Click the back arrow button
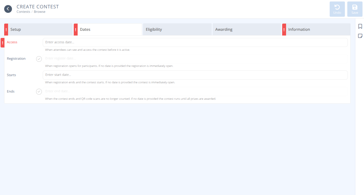The height and width of the screenshot is (195, 364). tap(8, 9)
